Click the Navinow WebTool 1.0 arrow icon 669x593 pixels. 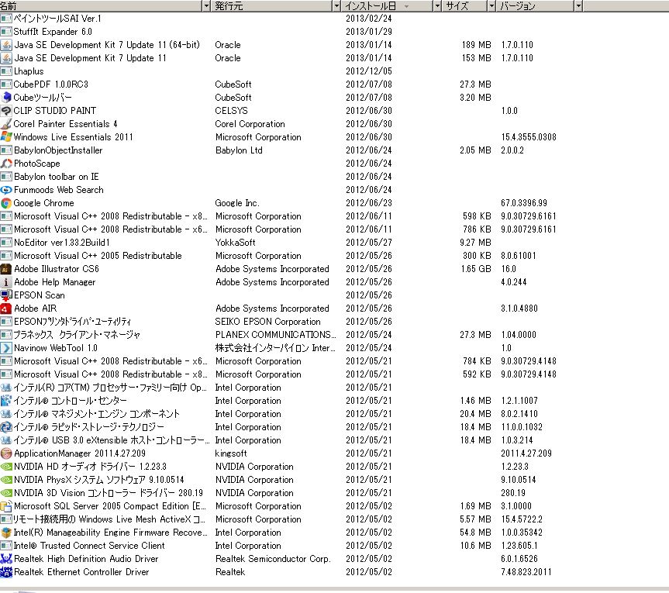pos(6,348)
